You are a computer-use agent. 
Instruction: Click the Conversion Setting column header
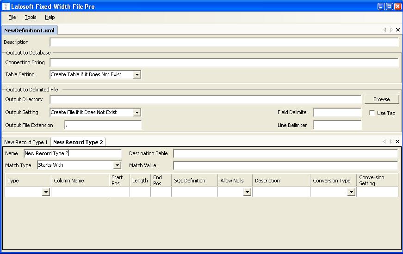tap(377, 181)
